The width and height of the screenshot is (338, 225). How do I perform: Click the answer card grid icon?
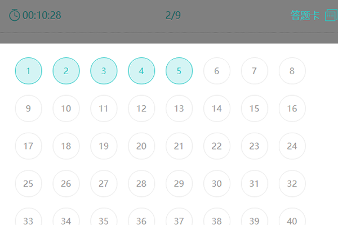(331, 15)
